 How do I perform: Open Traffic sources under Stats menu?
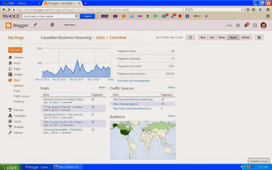22,96
